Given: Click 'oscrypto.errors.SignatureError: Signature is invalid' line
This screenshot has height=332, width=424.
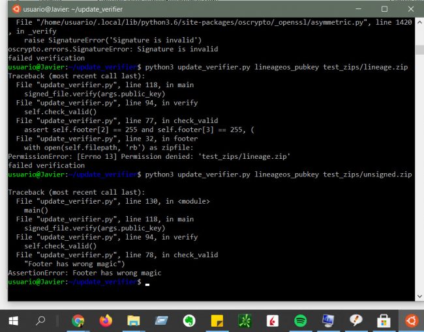Looking at the screenshot, I should coord(113,49).
